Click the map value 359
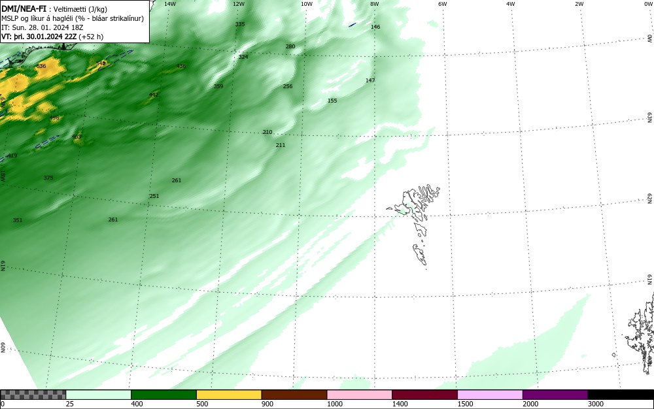 coord(218,86)
